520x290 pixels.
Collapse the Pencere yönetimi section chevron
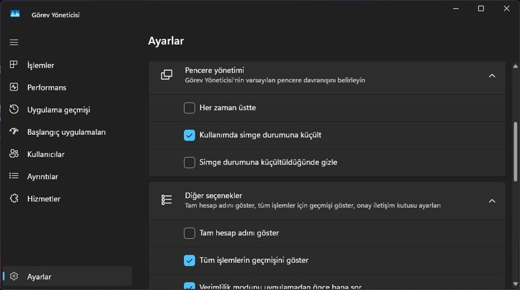pos(492,76)
